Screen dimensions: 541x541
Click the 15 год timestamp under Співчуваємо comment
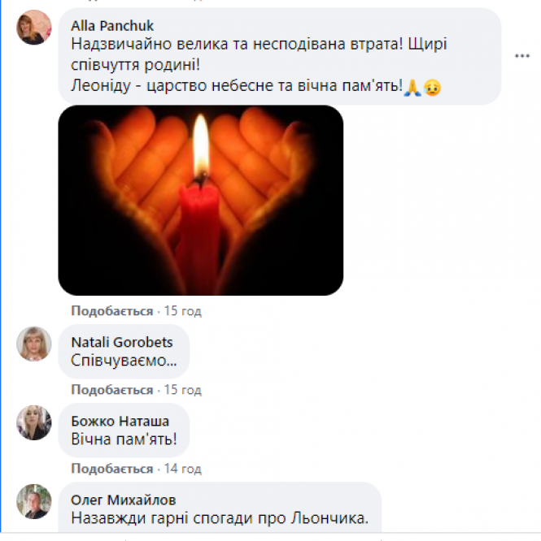click(182, 390)
